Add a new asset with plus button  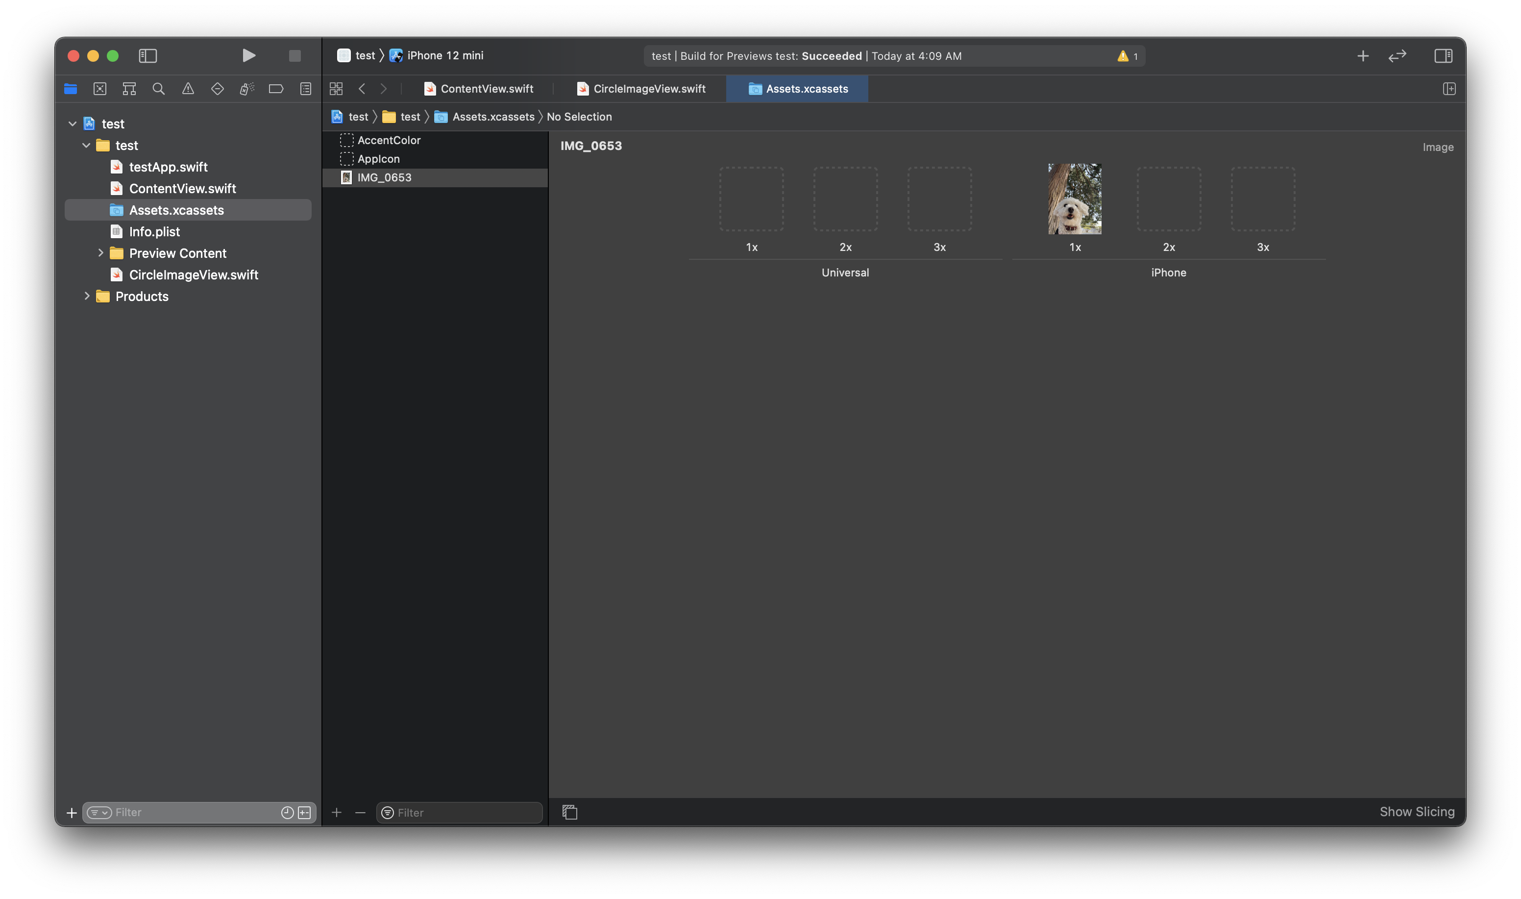pyautogui.click(x=337, y=812)
